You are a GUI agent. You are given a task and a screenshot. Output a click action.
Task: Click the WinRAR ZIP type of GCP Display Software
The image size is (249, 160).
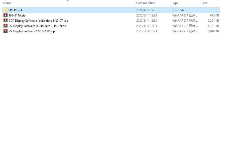pos(185,20)
